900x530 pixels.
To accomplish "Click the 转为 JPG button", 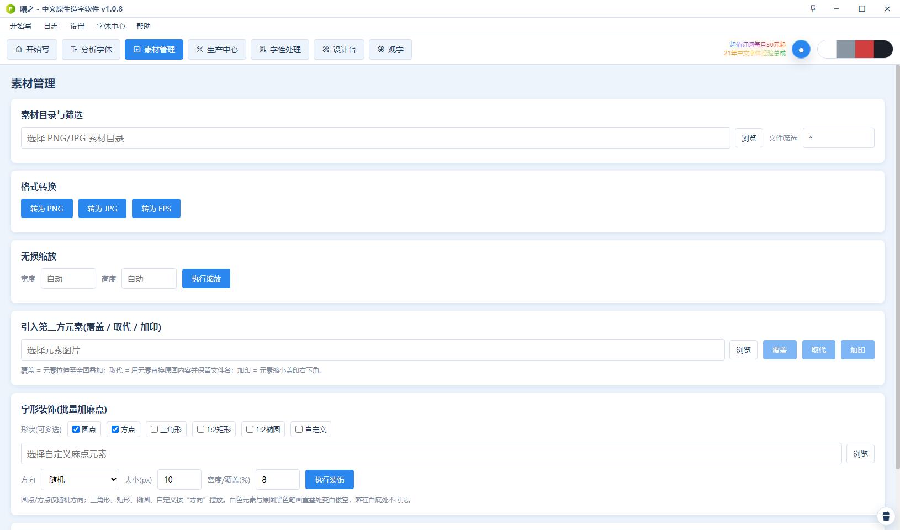I will [x=102, y=209].
